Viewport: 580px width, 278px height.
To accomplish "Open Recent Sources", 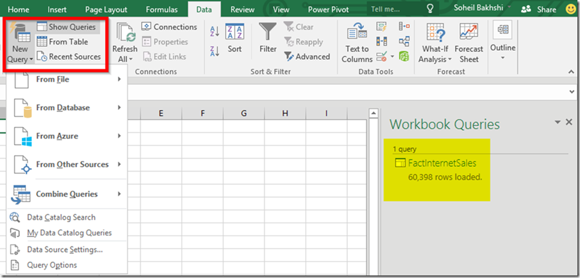I will click(69, 57).
